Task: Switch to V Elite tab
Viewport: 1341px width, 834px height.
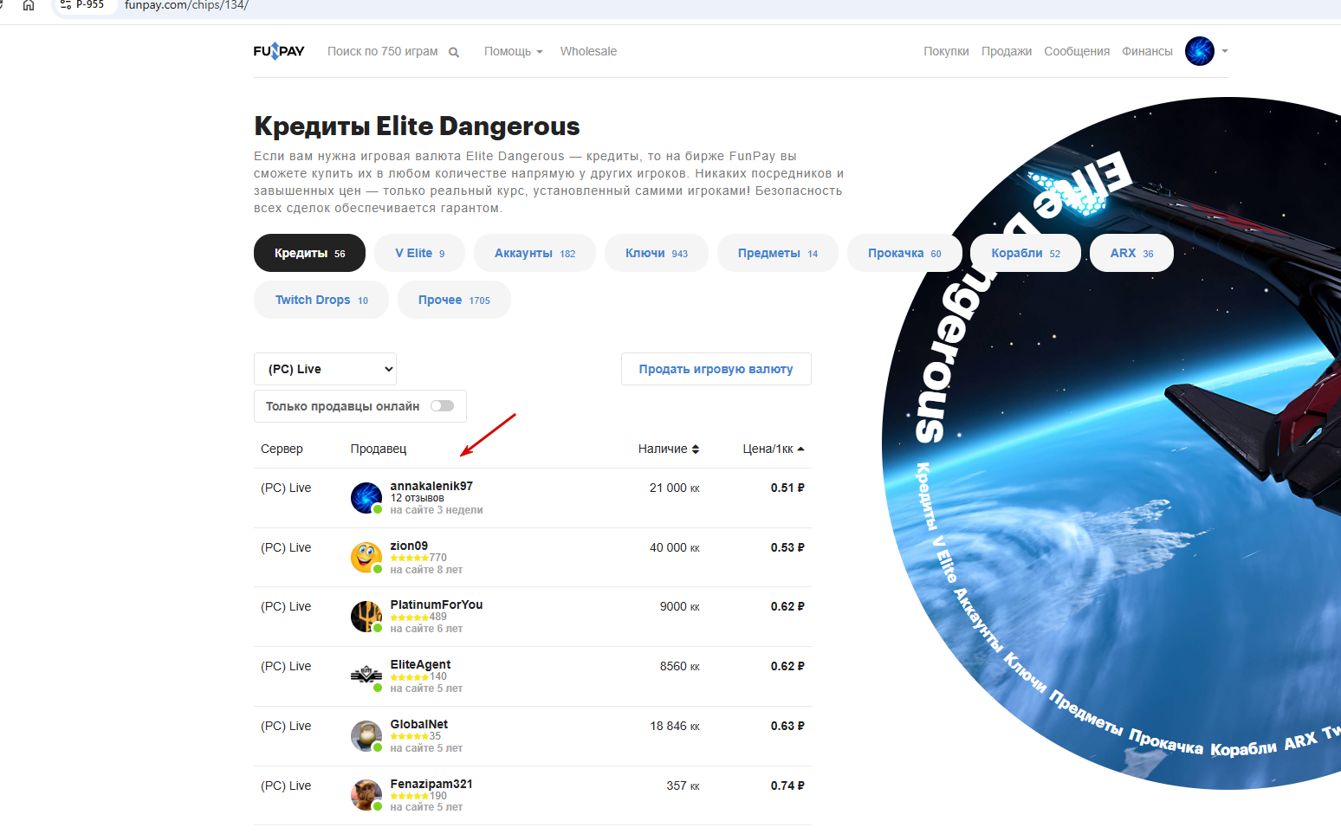Action: click(420, 253)
